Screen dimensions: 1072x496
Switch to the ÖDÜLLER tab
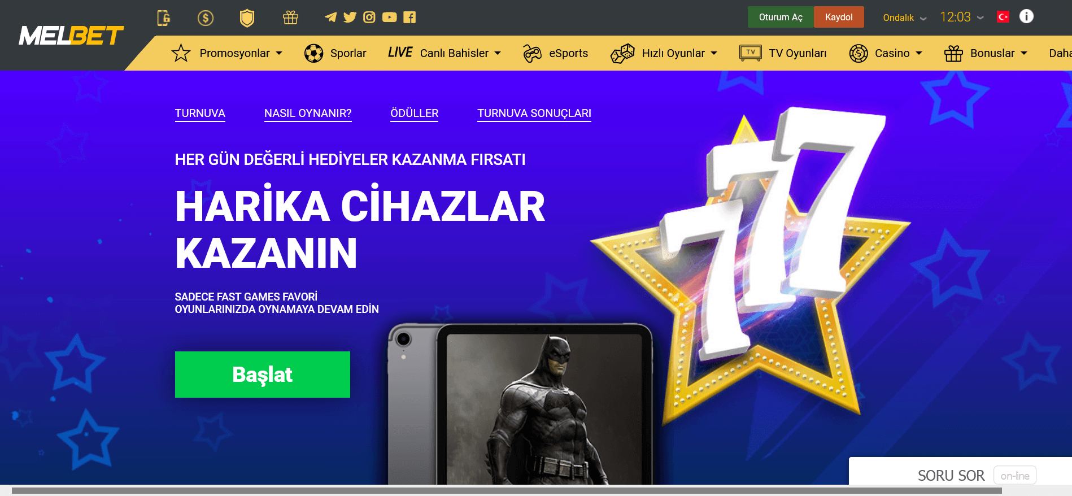(415, 114)
